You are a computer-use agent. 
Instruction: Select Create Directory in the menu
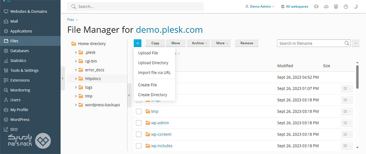tap(152, 95)
